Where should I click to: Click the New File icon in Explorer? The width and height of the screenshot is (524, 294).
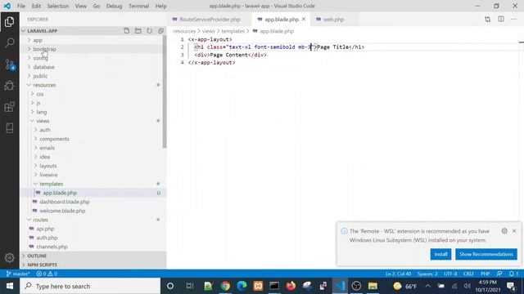[x=127, y=31]
